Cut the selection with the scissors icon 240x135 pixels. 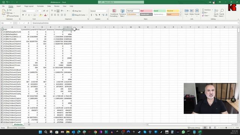coord(9,10)
